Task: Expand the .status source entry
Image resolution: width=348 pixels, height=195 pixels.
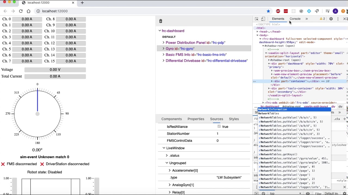Action: (167, 155)
